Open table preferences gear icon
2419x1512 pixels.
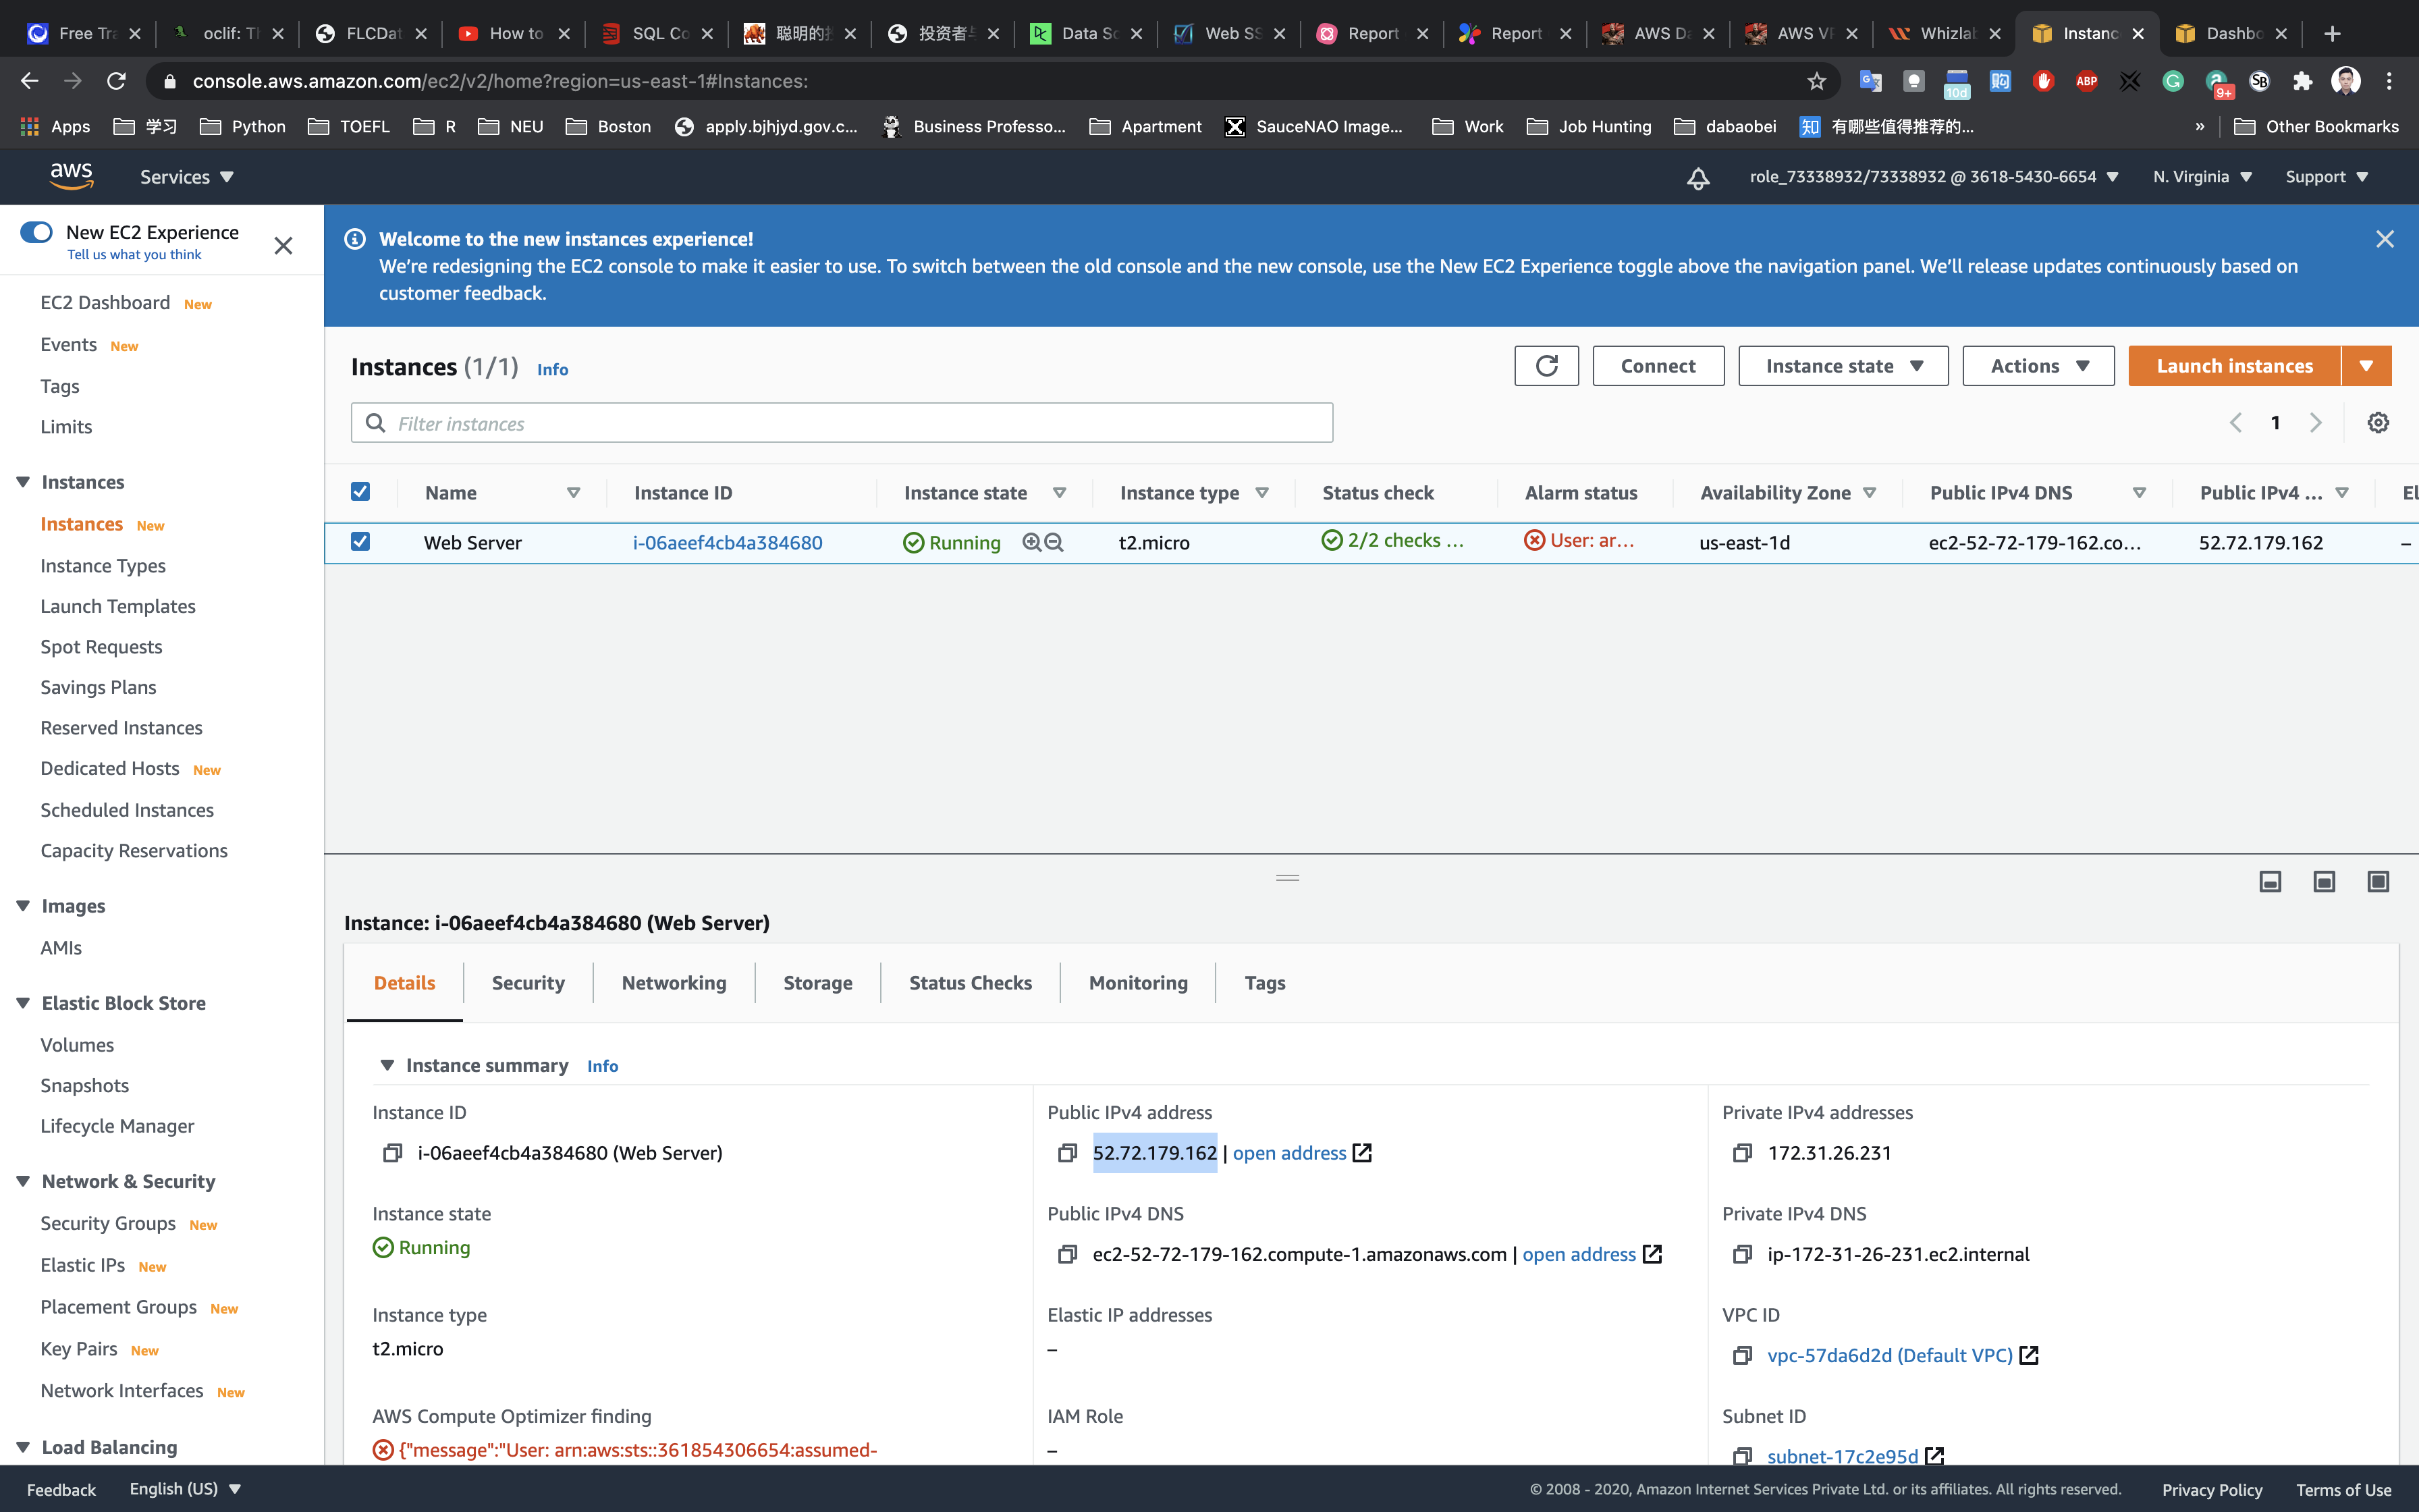[x=2378, y=423]
